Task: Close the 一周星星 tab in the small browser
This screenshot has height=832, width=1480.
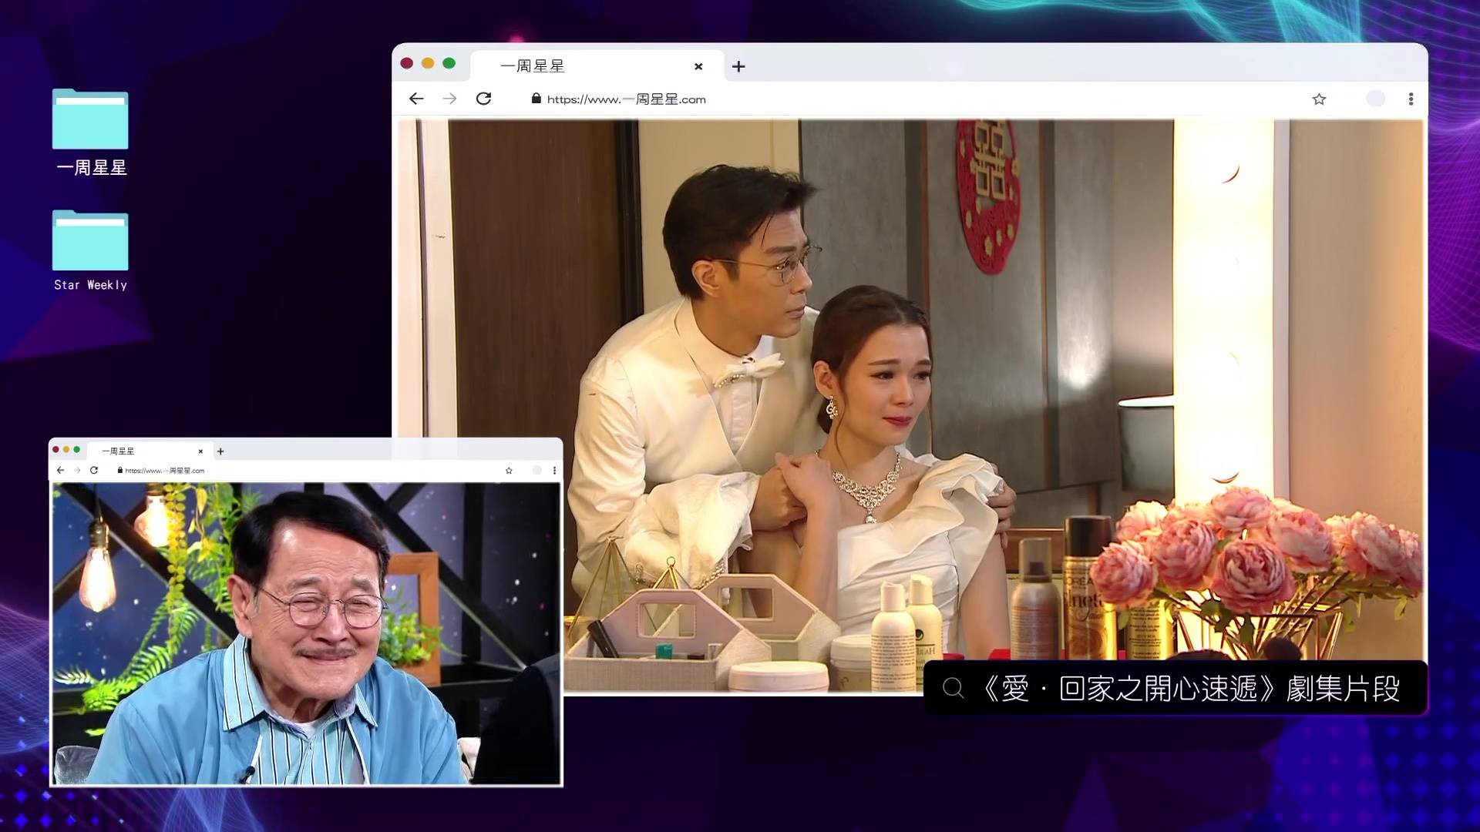Action: click(200, 451)
